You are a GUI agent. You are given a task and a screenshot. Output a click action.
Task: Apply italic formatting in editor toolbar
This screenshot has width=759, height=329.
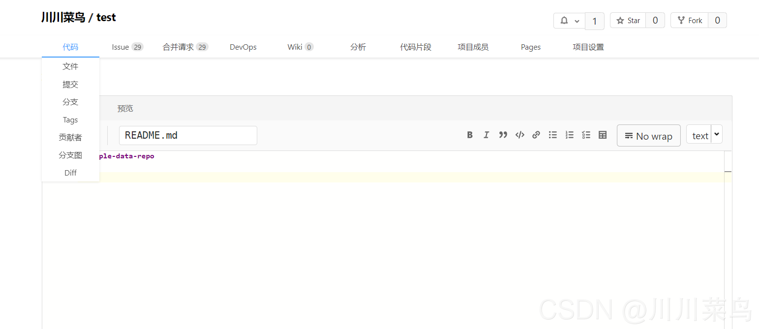pos(486,135)
